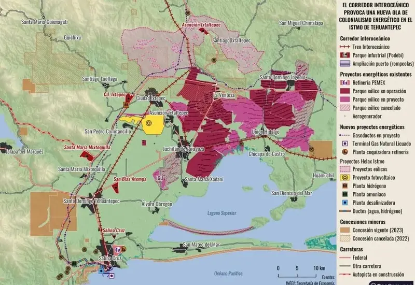The height and width of the screenshot is (285, 415).
Task: Click the Guichixú label
Action: (73, 37)
